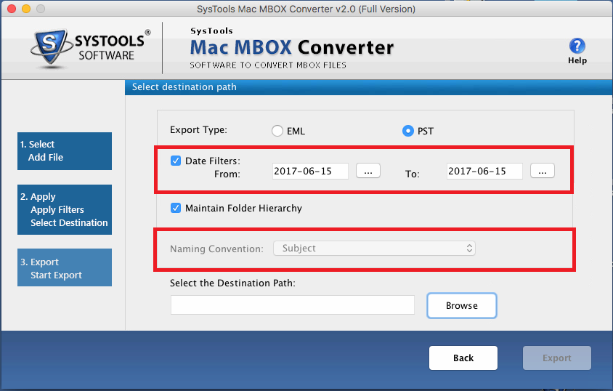Open the Naming Convention dropdown

374,249
